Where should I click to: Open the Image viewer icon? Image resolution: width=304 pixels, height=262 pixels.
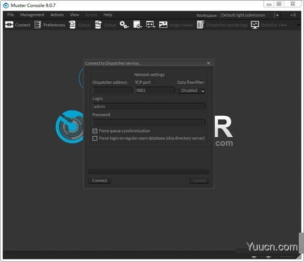[163, 25]
